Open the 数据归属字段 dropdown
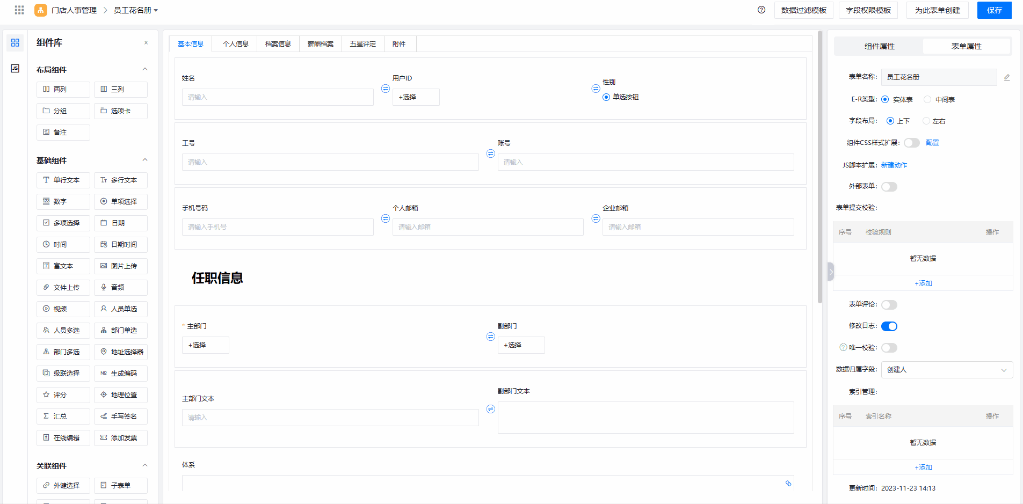Image resolution: width=1023 pixels, height=504 pixels. click(946, 370)
